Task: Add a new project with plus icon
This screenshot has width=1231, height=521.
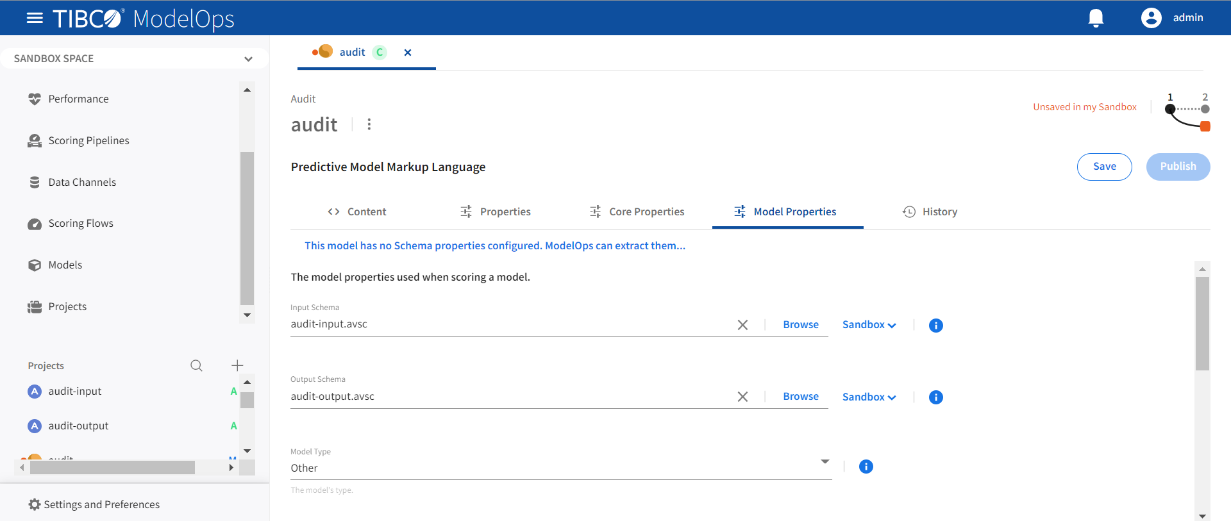Action: click(x=237, y=365)
